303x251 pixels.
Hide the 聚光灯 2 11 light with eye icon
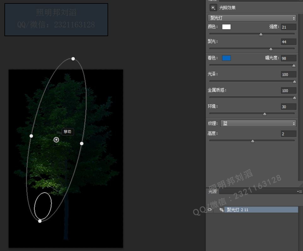(x=210, y=210)
